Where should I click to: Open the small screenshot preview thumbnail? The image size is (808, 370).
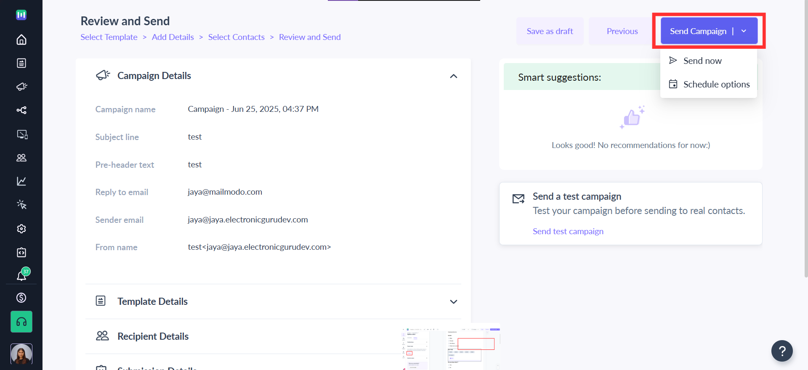pos(451,346)
